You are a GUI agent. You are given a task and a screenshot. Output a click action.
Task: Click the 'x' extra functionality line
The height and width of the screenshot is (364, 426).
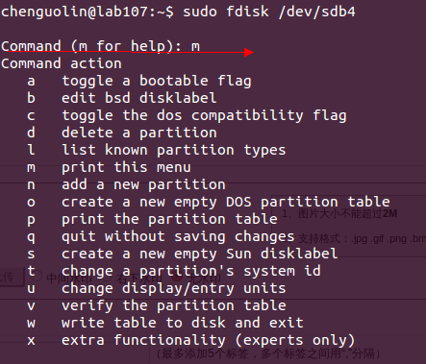point(191,340)
